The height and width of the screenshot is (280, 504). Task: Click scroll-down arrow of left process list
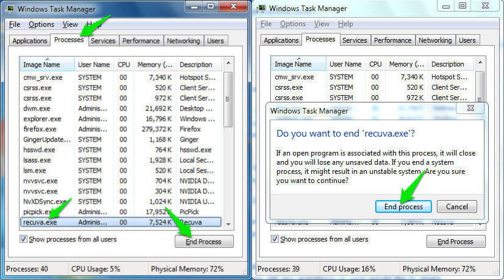[x=228, y=224]
